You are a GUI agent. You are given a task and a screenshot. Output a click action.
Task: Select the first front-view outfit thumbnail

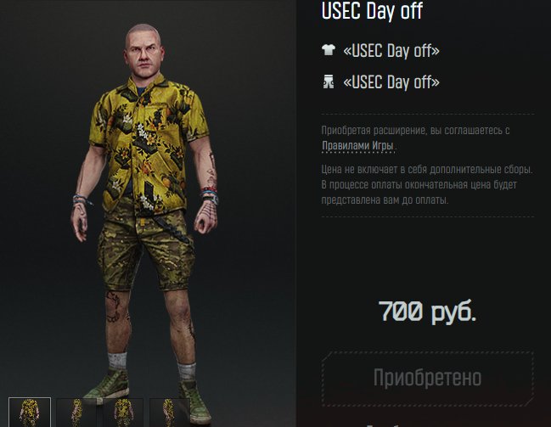30,413
